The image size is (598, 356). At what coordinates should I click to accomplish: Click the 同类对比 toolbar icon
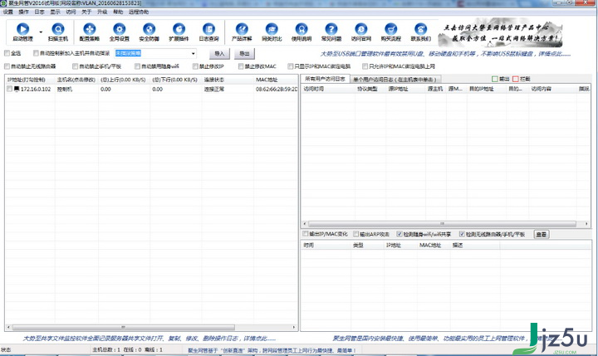click(272, 29)
